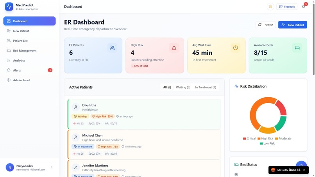315x177 pixels.
Task: Click the red Critical donut segment
Action: (x=281, y=107)
